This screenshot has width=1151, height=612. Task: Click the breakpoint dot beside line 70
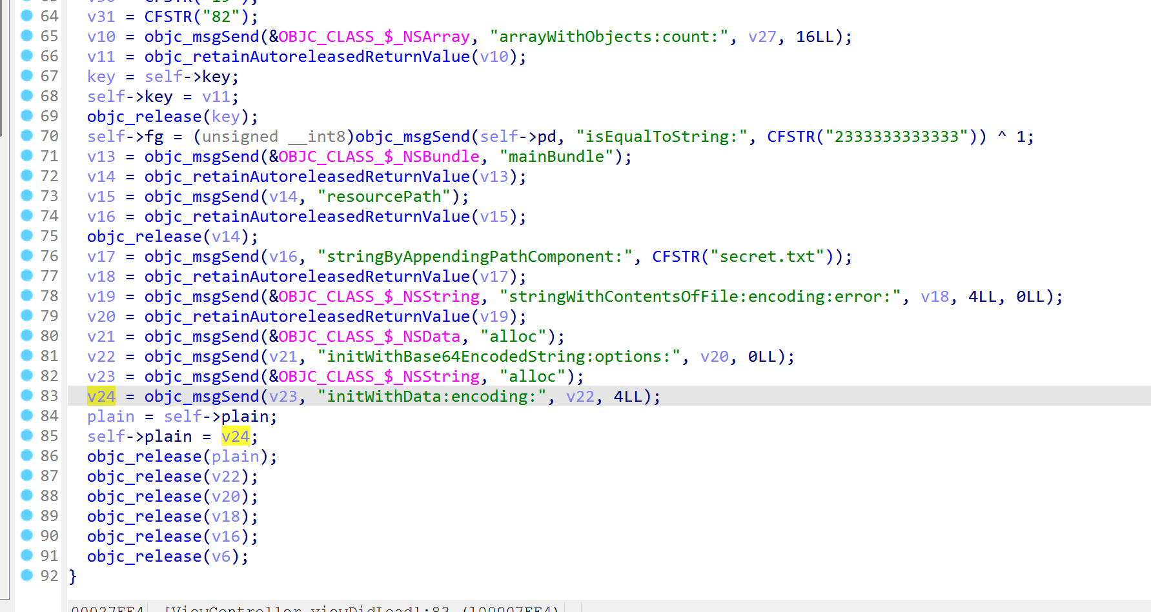26,135
